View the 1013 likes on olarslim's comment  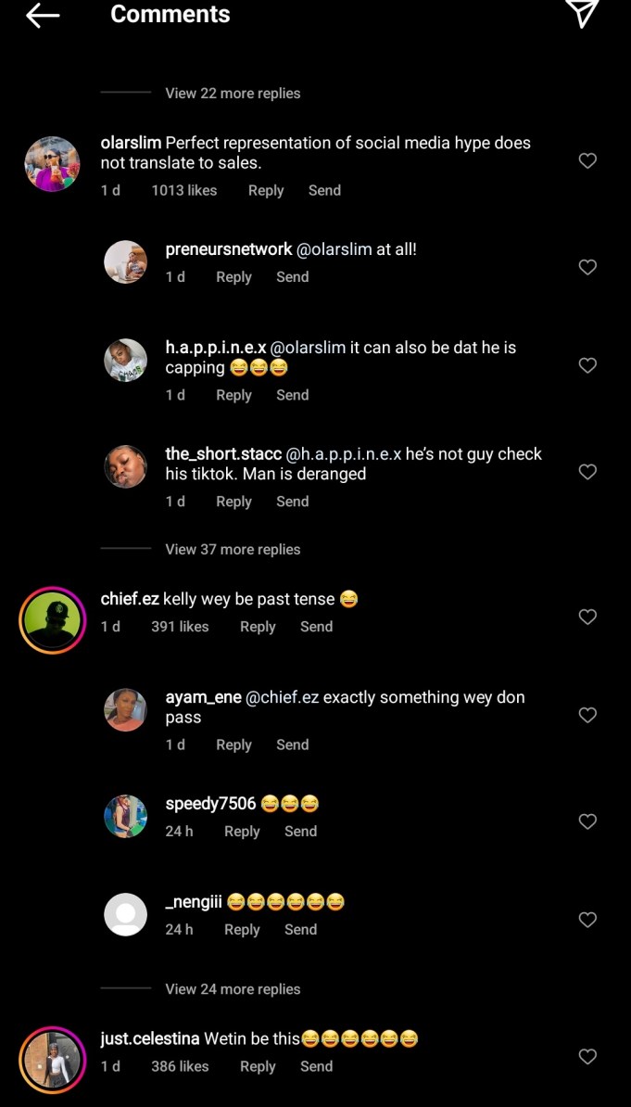point(183,190)
